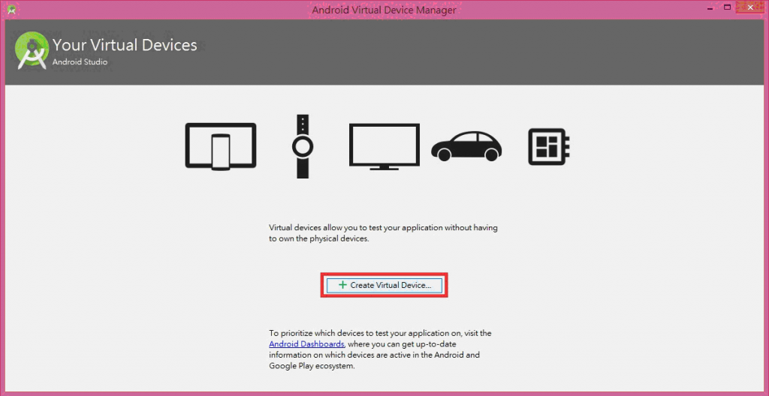This screenshot has width=769, height=396.
Task: Minimize the Android Virtual Device Manager window
Action: click(709, 9)
